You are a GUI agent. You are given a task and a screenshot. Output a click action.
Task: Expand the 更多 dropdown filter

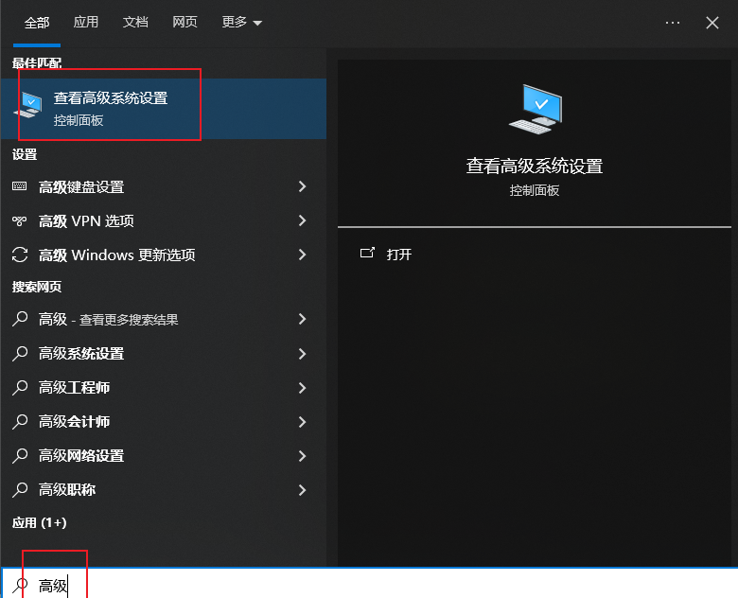point(242,23)
